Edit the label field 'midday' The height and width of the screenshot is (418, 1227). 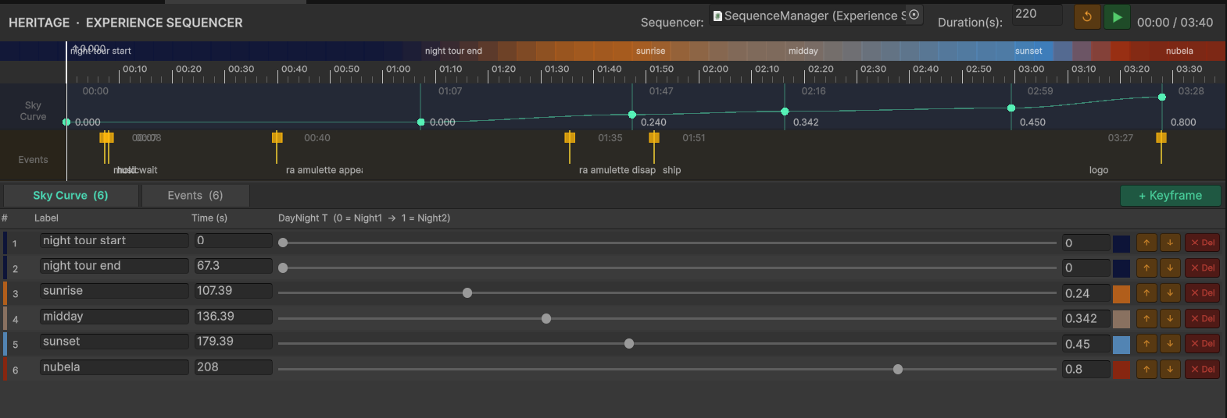pos(114,317)
